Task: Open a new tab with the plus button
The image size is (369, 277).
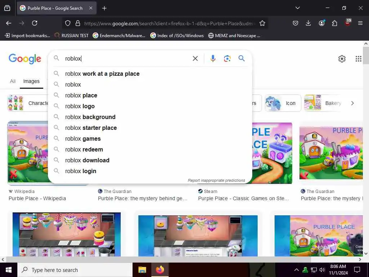Action: tap(104, 8)
